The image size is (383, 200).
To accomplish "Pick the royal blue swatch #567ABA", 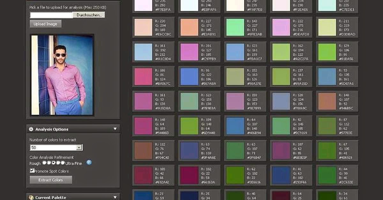I will (x=189, y=77).
